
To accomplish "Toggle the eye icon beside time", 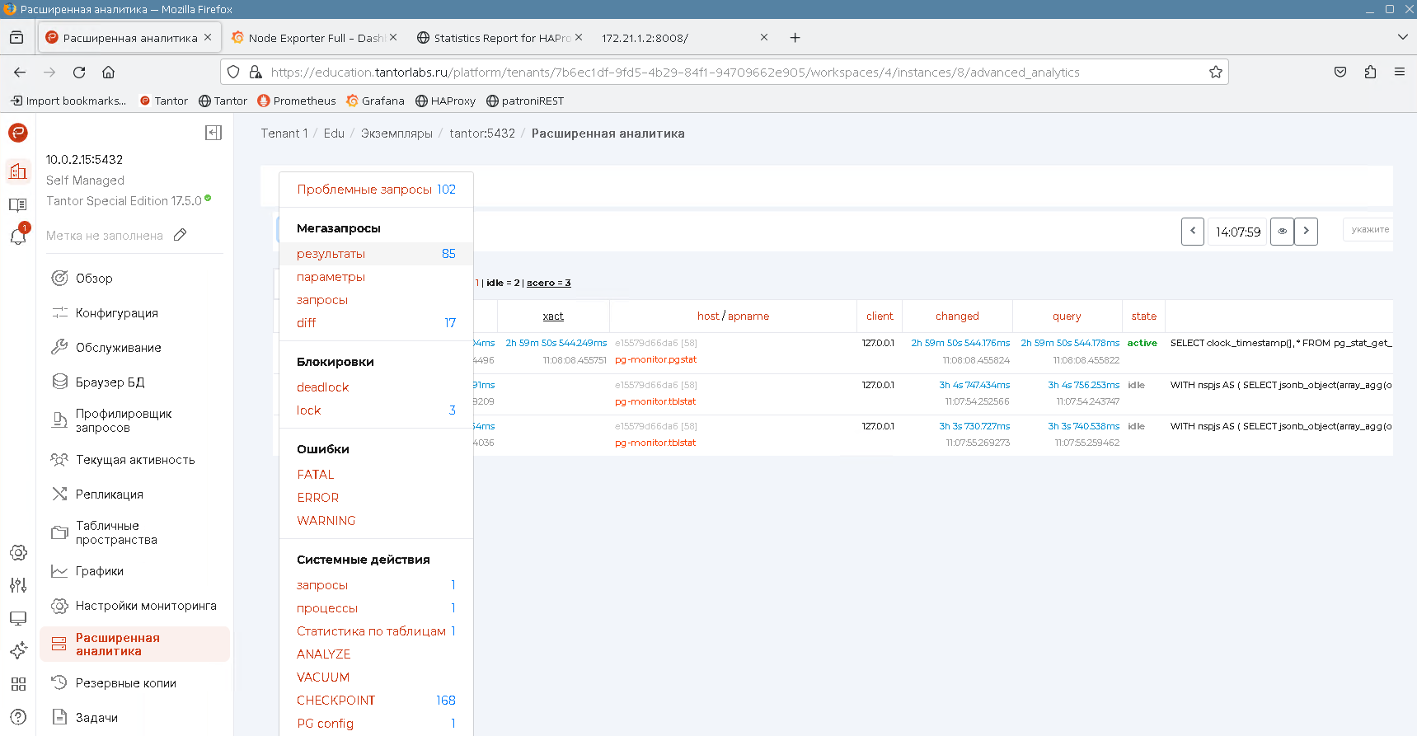I will [1282, 232].
